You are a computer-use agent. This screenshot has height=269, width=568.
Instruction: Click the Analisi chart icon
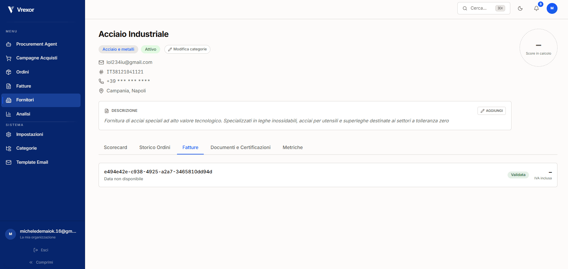click(x=9, y=114)
